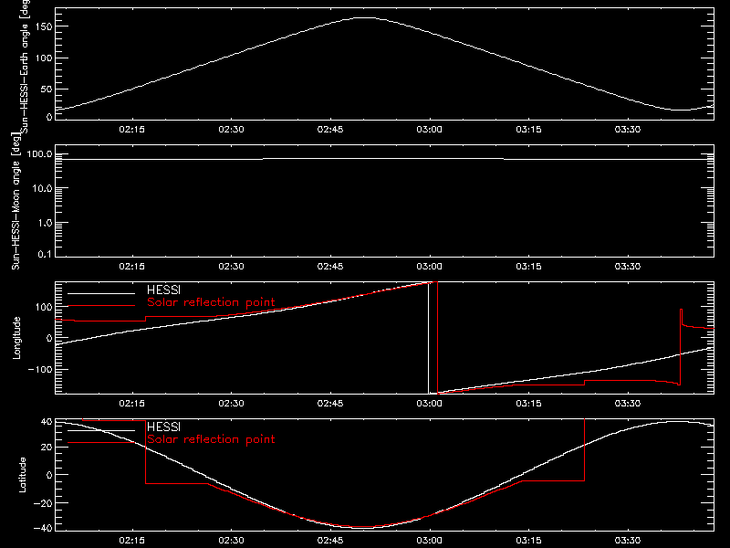Click the 1.0 tick on Moon angle plot
The height and width of the screenshot is (548, 730).
[x=46, y=223]
